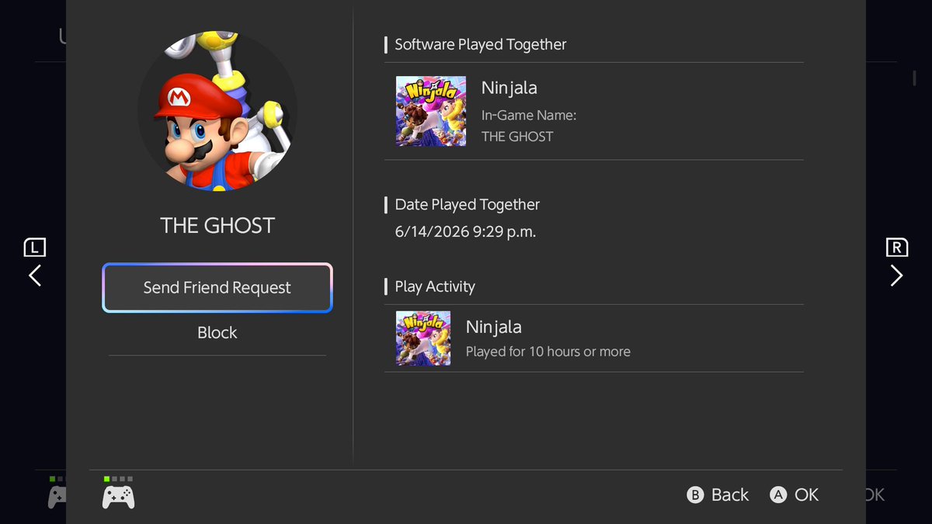Click the Back button prompt
Image resolution: width=932 pixels, height=524 pixels.
coord(718,495)
